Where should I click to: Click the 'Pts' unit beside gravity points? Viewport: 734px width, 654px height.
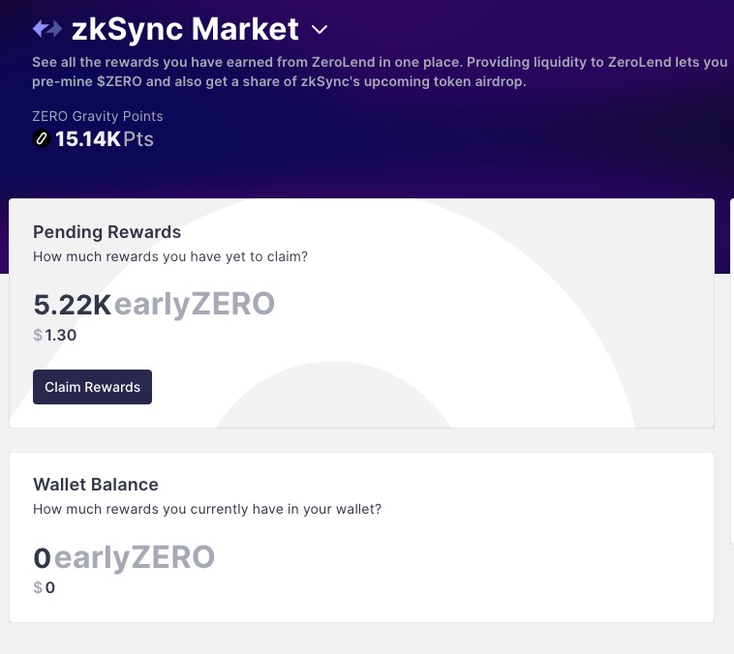(x=138, y=139)
